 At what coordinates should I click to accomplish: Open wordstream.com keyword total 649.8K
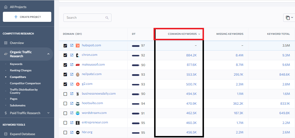285,113
